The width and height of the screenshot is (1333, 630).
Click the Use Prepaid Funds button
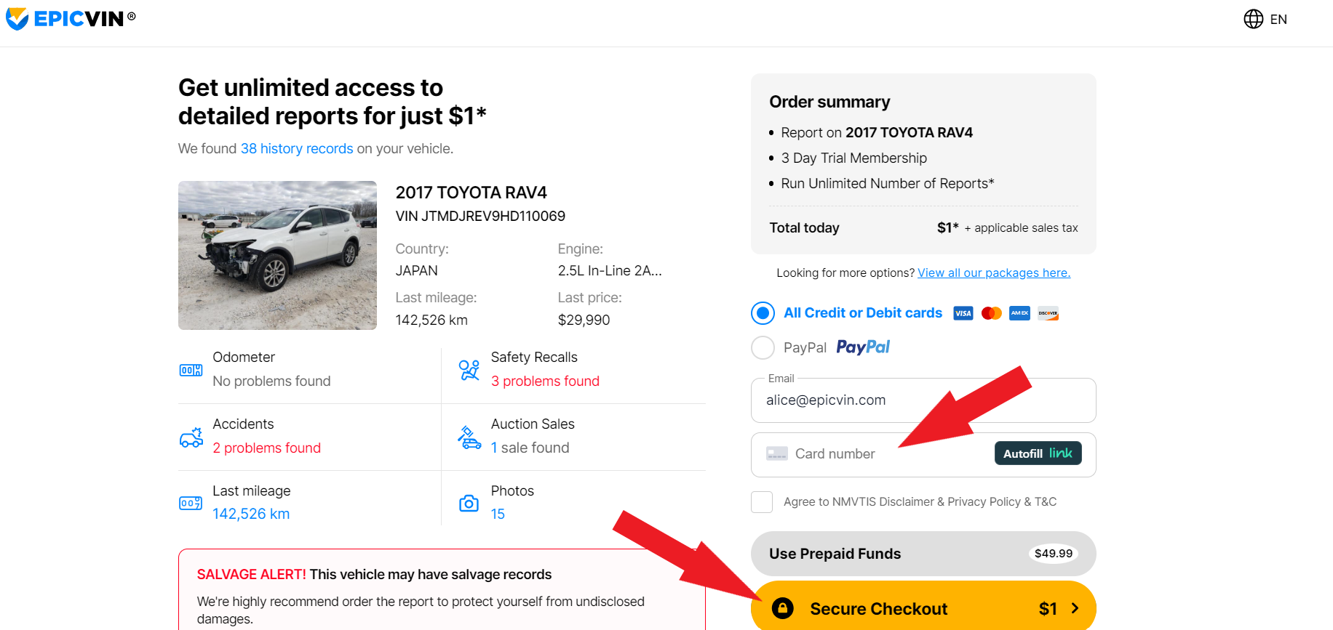(923, 554)
